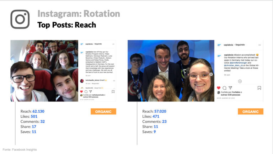Click share arrow icon on right post
The height and width of the screenshot is (154, 273).
[x=230, y=88]
